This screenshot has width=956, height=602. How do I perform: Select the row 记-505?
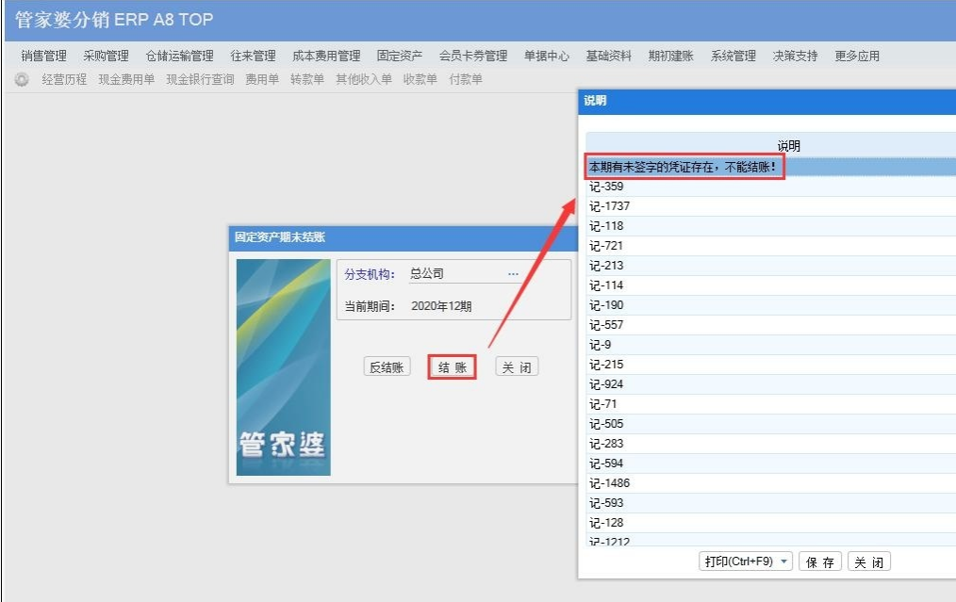coord(770,424)
